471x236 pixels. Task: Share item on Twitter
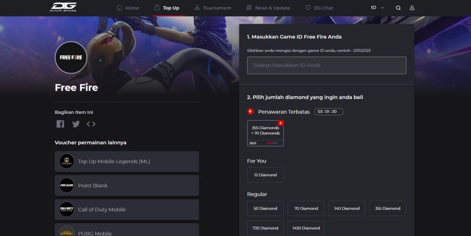point(76,124)
